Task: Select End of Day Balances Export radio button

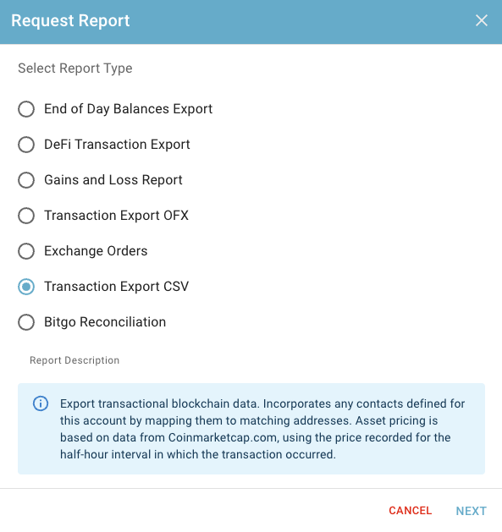Action: tap(26, 109)
